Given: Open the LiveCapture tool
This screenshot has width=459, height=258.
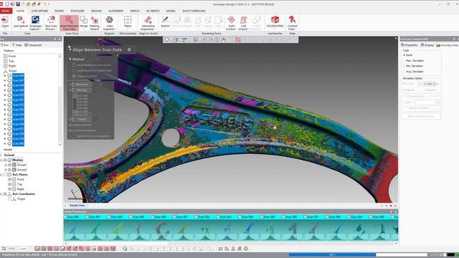Looking at the screenshot, I should coord(21,22).
